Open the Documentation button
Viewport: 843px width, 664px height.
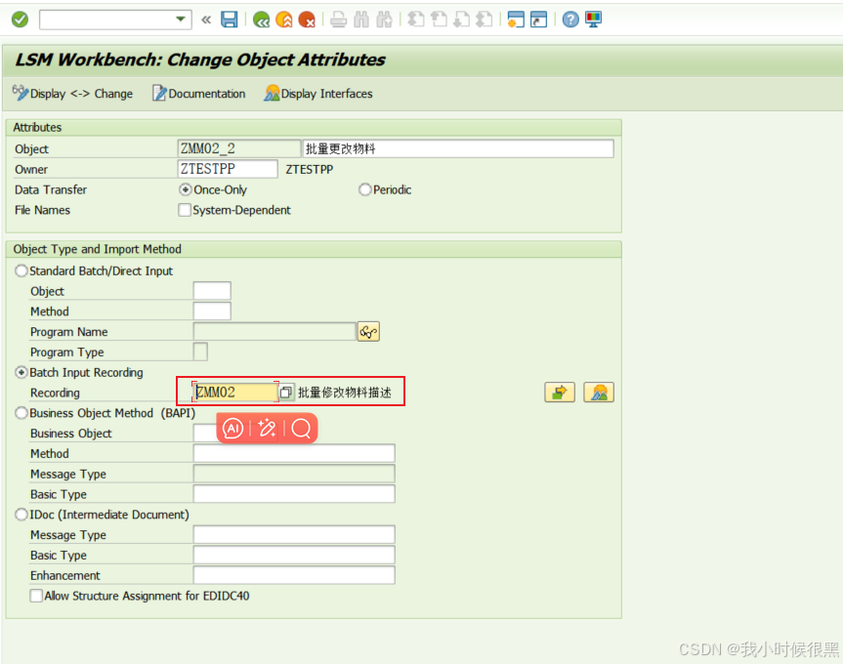click(199, 94)
